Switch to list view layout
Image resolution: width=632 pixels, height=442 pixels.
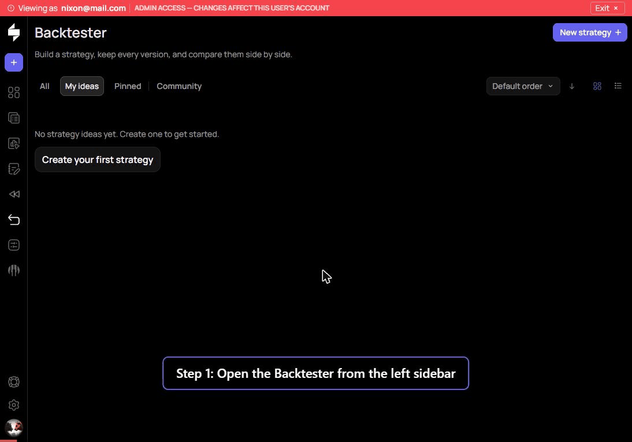point(618,86)
